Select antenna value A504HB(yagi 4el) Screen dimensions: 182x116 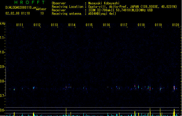click(102, 14)
